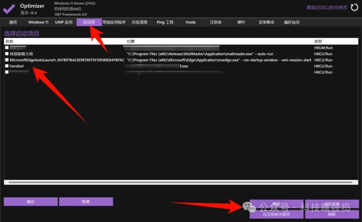The height and width of the screenshot is (222, 362).
Task: Open the Hosts tab
Action: 191,22
